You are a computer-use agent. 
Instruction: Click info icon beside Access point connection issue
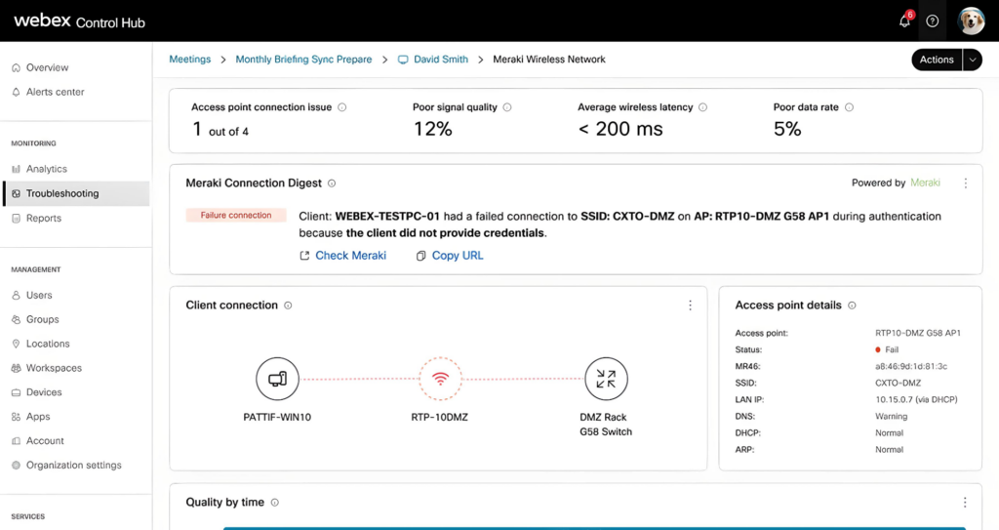[342, 107]
